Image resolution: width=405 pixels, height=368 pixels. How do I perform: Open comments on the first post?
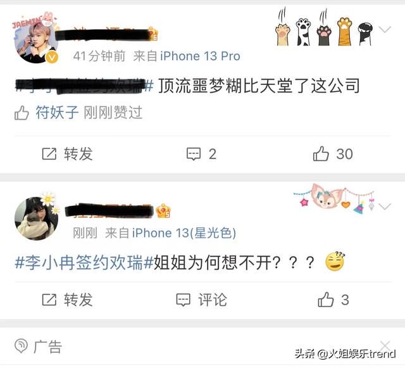tap(201, 154)
